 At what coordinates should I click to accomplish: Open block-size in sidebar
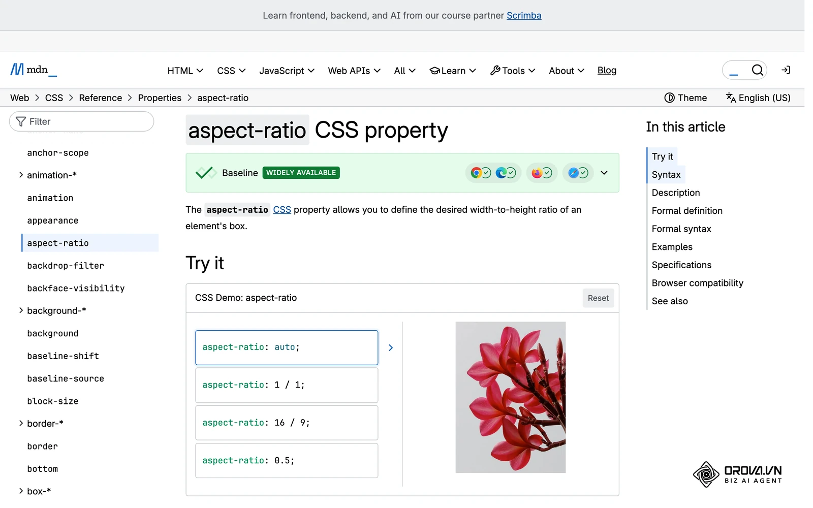pyautogui.click(x=53, y=401)
